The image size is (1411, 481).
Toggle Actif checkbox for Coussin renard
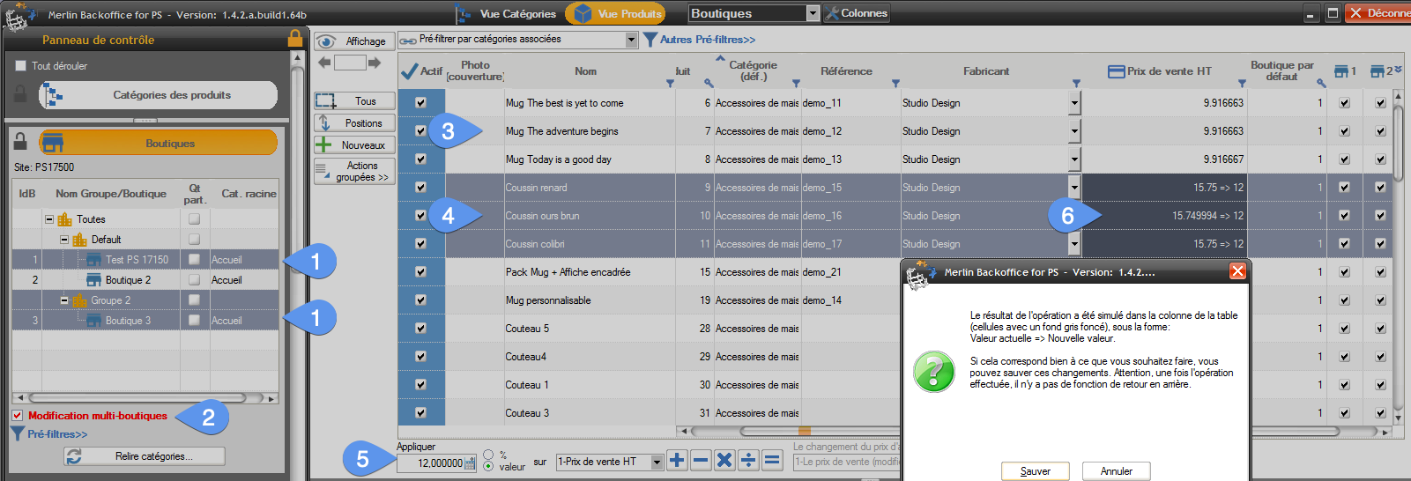pyautogui.click(x=420, y=188)
